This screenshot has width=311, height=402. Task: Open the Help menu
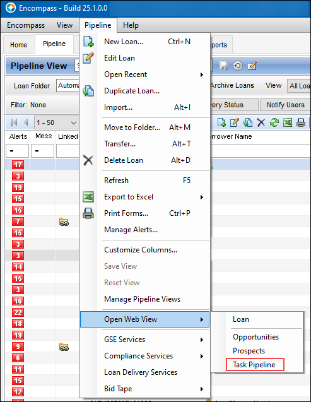click(x=131, y=25)
